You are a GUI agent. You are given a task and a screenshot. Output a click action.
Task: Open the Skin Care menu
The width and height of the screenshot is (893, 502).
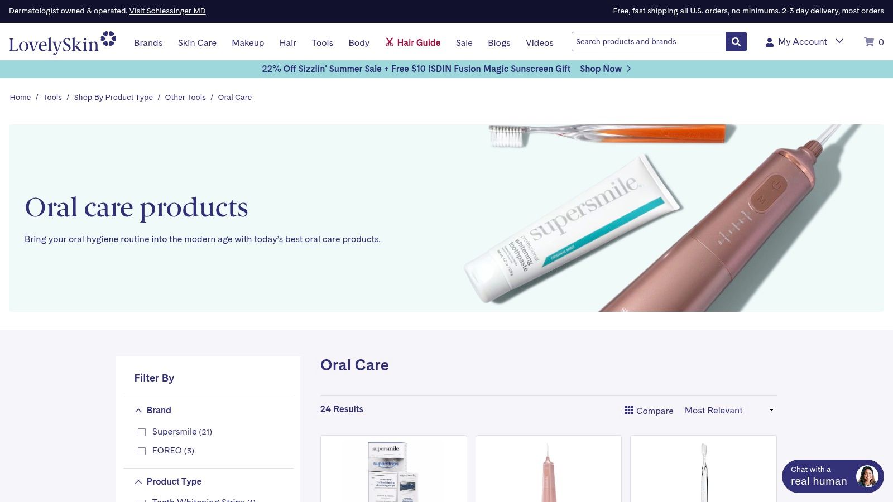tap(197, 43)
